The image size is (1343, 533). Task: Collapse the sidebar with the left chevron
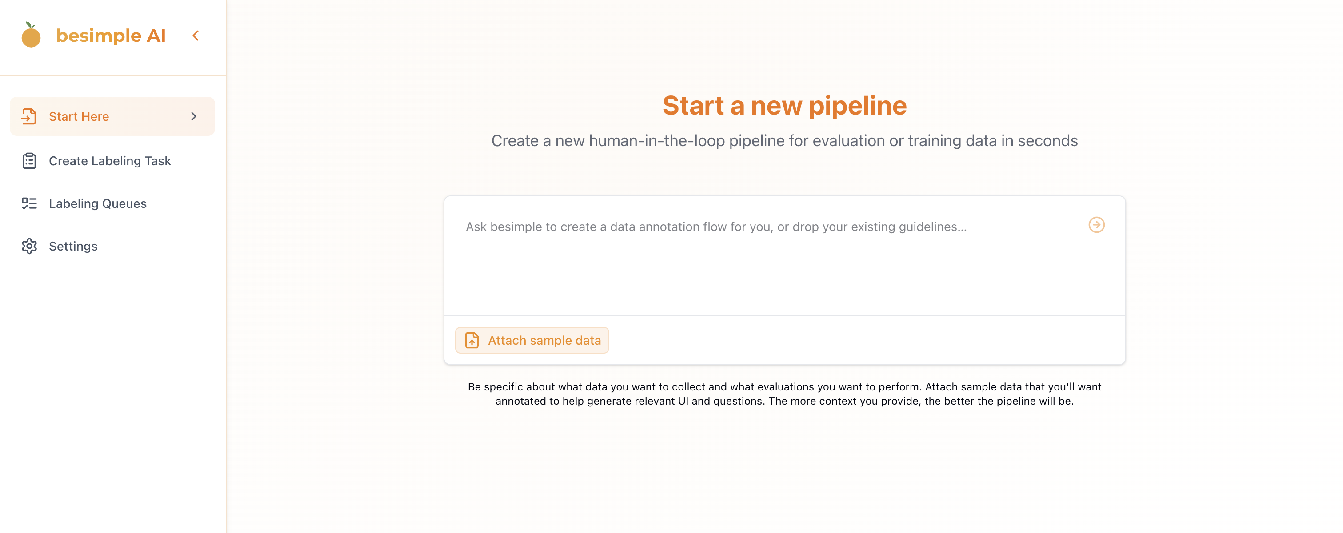(196, 35)
